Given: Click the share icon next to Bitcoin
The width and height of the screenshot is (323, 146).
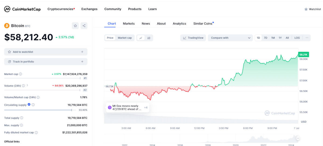Looking at the screenshot, I should pos(84,26).
